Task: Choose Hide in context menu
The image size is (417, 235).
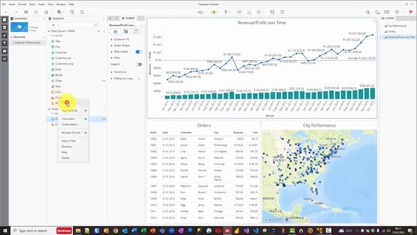Action: pos(73,152)
